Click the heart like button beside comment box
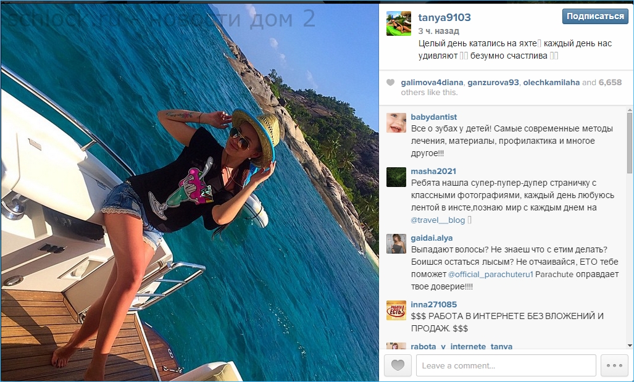The image size is (634, 382). [398, 365]
